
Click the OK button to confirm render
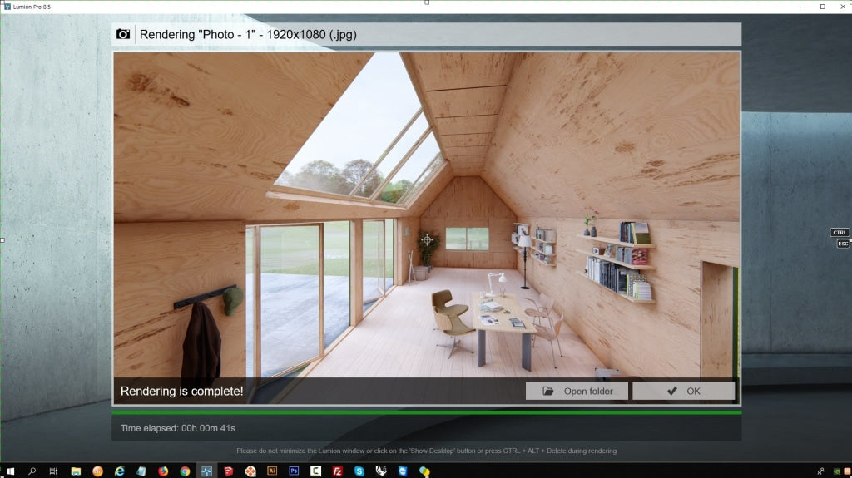pos(683,391)
